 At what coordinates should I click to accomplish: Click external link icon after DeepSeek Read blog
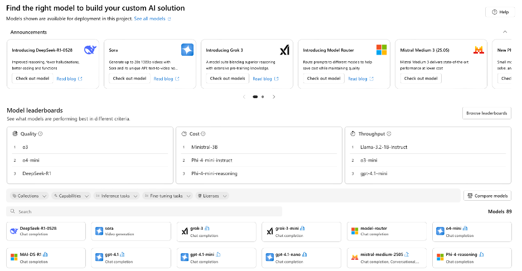[80, 79]
